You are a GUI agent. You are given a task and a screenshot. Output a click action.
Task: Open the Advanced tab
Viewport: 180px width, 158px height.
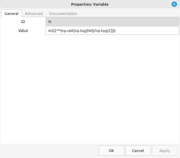tap(34, 13)
